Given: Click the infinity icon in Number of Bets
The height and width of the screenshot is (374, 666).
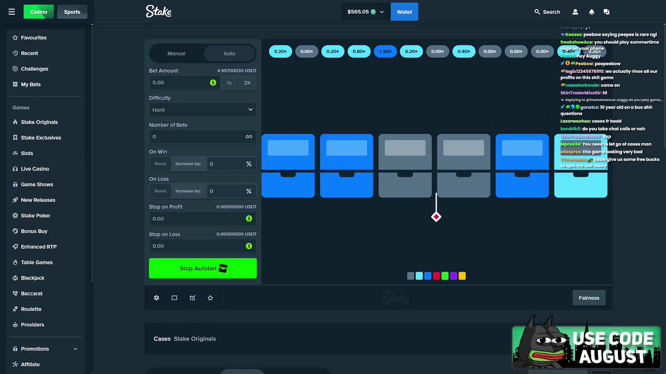Looking at the screenshot, I should 249,136.
